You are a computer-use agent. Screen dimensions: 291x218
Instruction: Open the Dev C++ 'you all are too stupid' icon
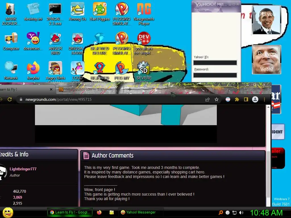144,43
